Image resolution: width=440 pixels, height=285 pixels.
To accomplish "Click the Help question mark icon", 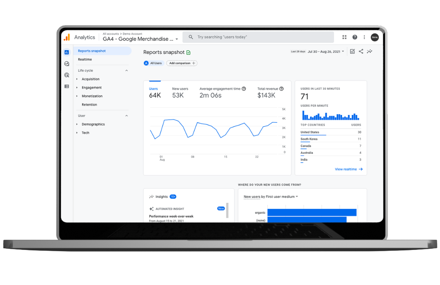I will click(355, 37).
